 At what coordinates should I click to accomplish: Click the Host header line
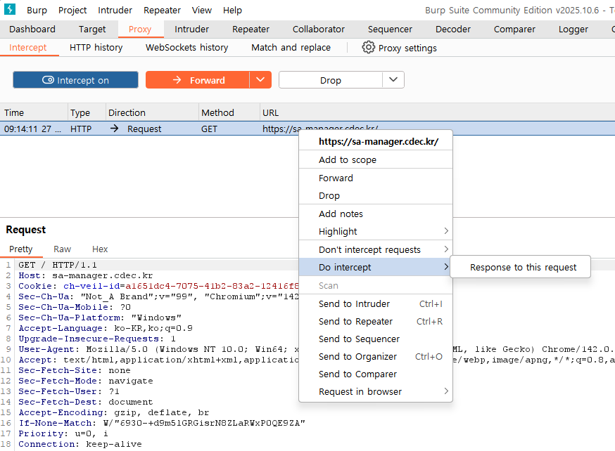[x=86, y=275]
